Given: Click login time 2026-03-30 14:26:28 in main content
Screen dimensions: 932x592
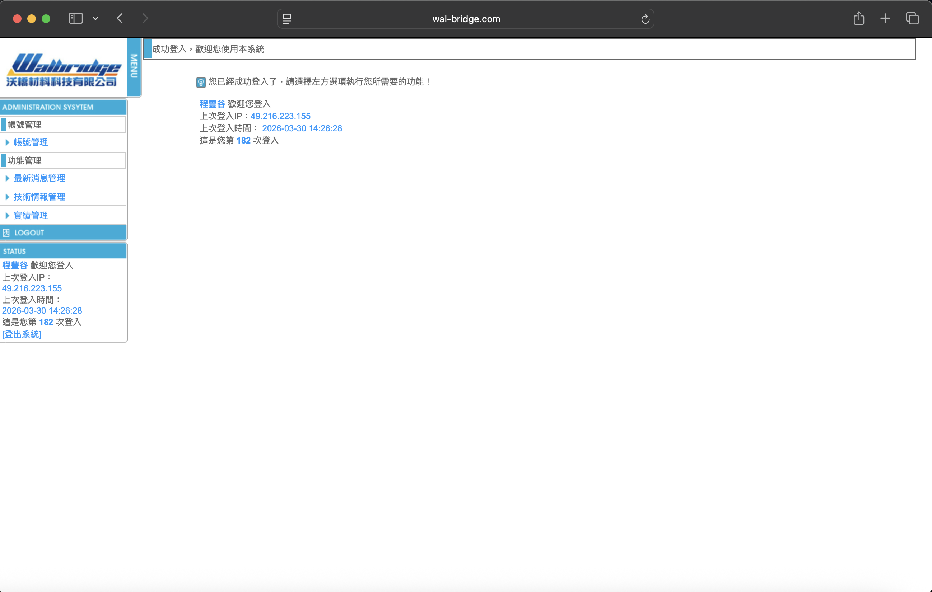Looking at the screenshot, I should (x=302, y=128).
